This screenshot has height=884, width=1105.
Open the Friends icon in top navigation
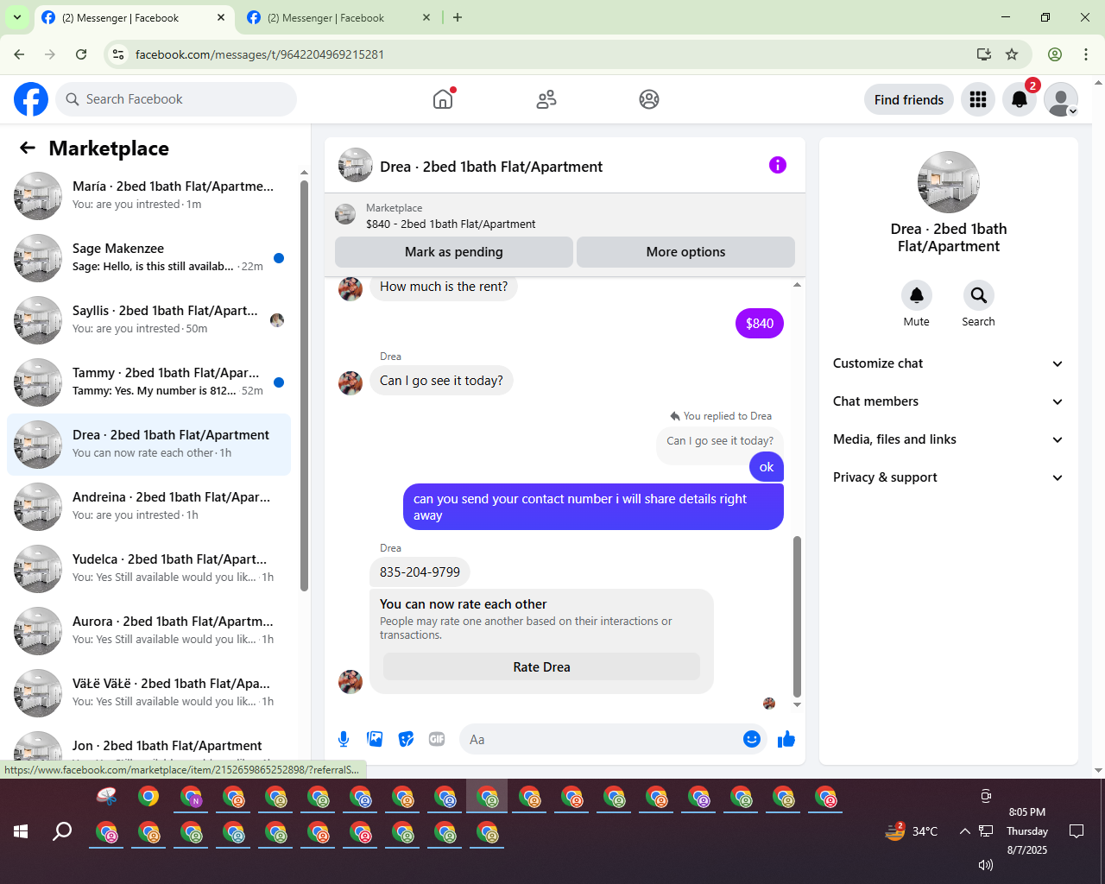point(546,99)
